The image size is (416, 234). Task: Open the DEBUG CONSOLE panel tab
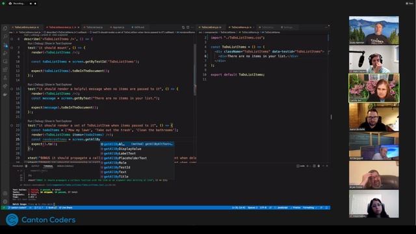65,166
